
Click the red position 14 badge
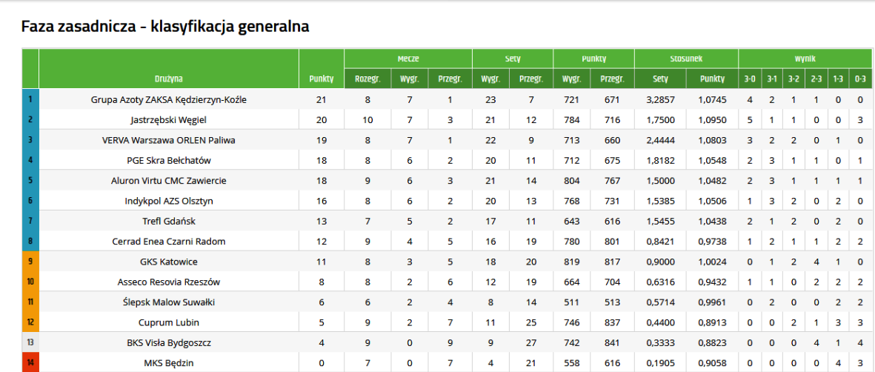coord(30,363)
